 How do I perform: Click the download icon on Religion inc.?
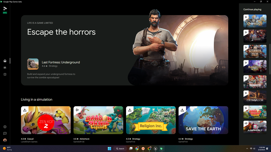[130, 110]
